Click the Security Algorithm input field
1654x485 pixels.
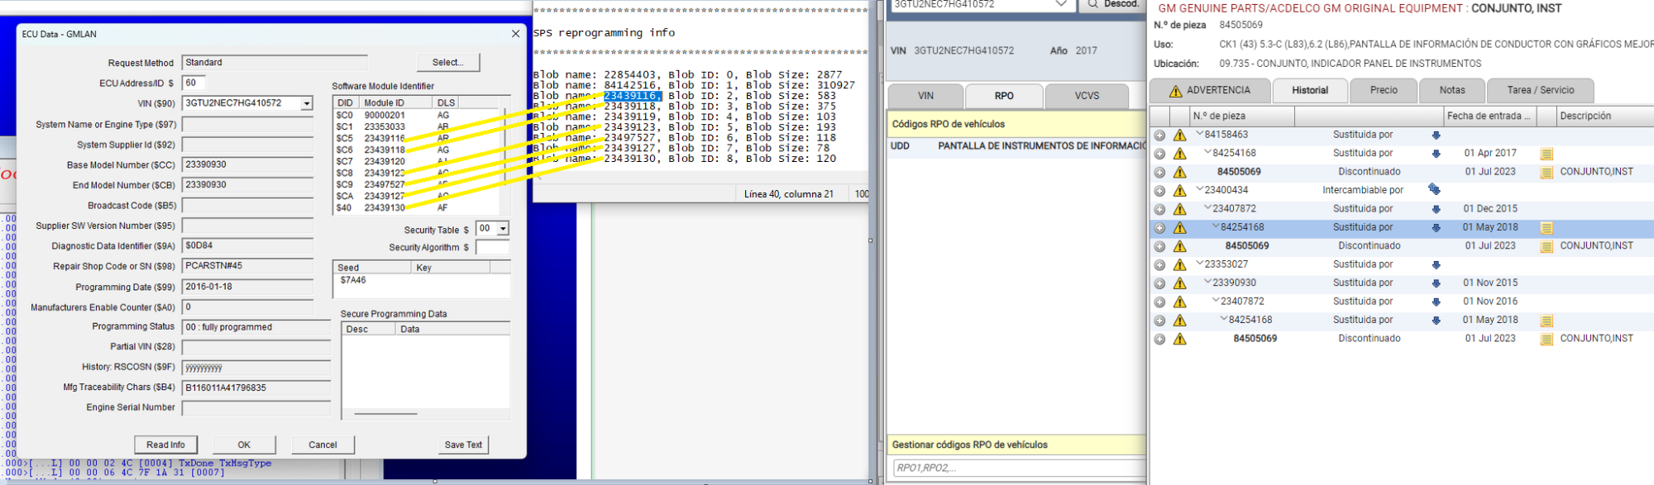point(492,247)
